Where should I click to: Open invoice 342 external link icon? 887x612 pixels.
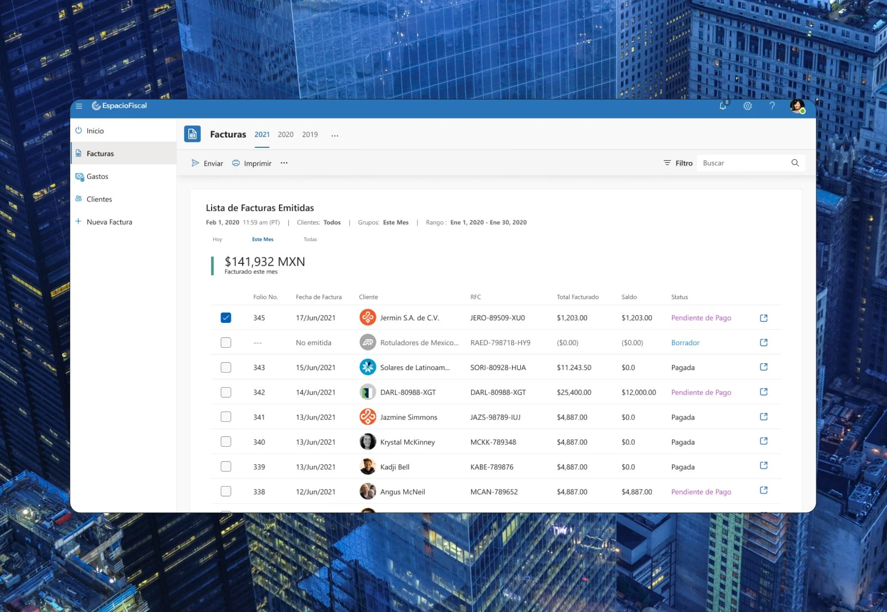tap(764, 392)
